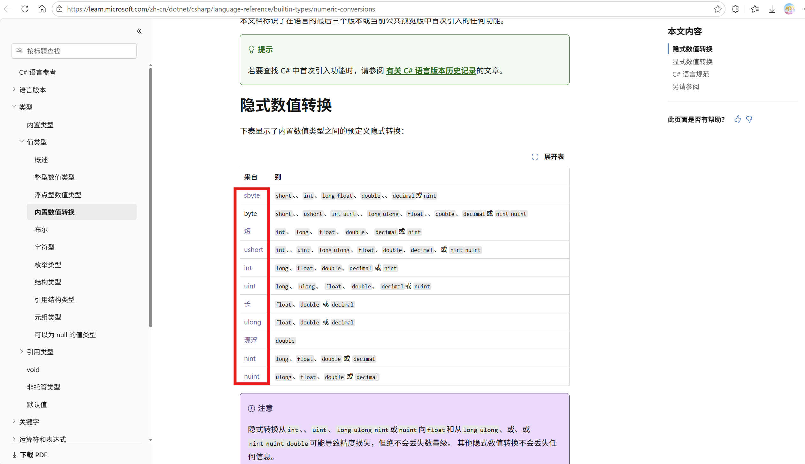Open 字符型 in the sidebar

(x=44, y=247)
